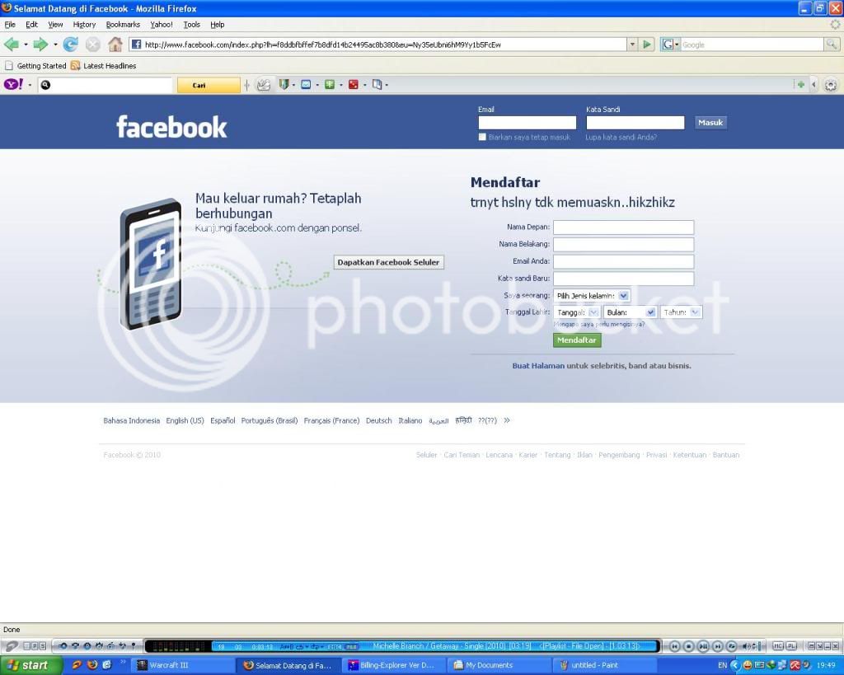The width and height of the screenshot is (844, 675).
Task: Click the Yahoo toolbar pencil edit icon
Action: (x=263, y=85)
